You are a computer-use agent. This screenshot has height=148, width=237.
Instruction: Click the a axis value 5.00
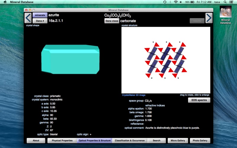53,104
